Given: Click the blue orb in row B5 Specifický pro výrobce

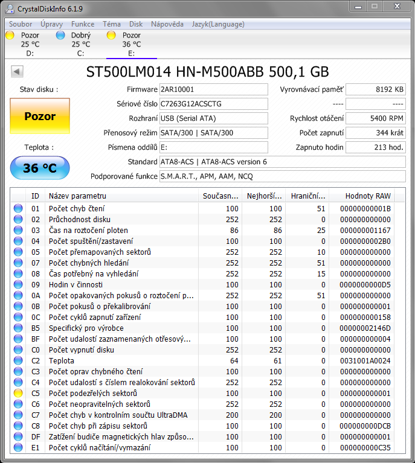Looking at the screenshot, I should [18, 328].
